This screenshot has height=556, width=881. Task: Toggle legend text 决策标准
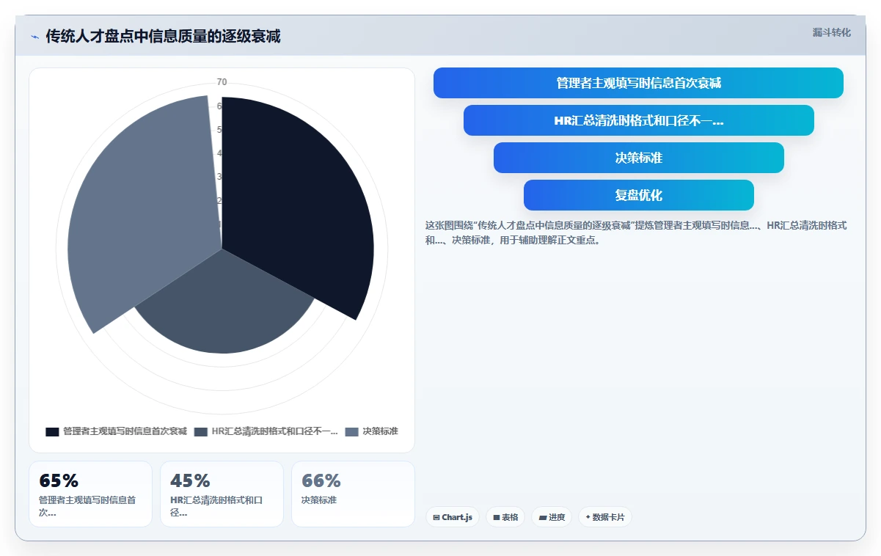[x=380, y=431]
